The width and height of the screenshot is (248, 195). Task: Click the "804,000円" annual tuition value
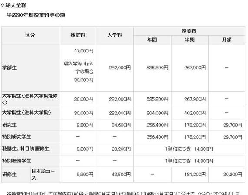point(157,113)
